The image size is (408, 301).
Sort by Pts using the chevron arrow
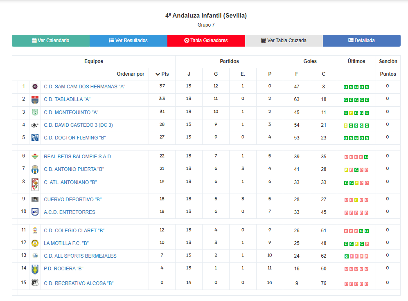pos(158,74)
